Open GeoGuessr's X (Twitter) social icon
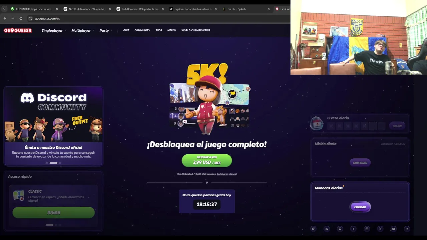 [x=380, y=229]
